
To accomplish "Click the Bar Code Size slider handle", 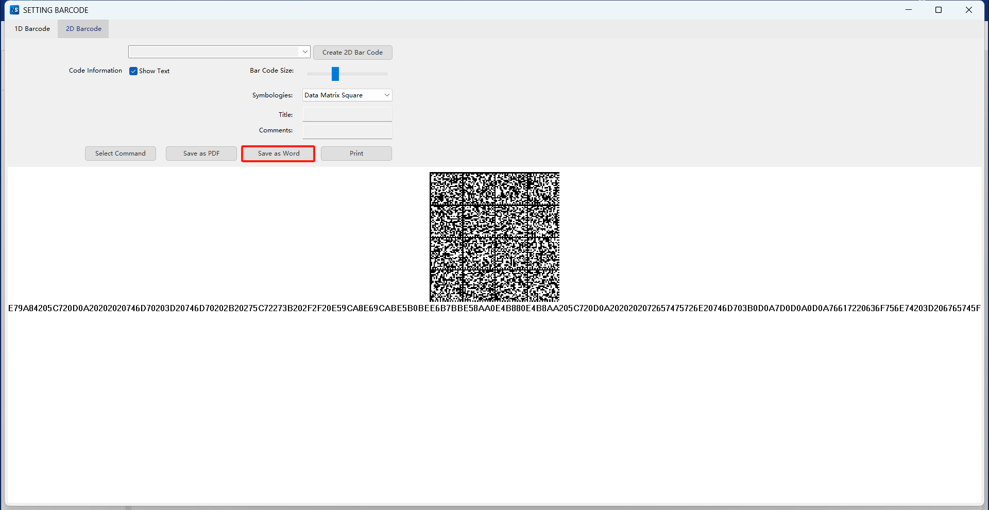I will [x=335, y=74].
